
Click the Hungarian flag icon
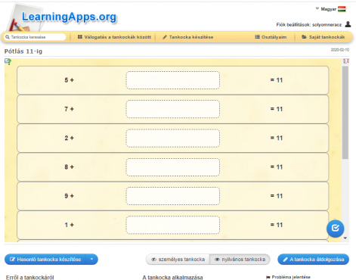coord(342,9)
